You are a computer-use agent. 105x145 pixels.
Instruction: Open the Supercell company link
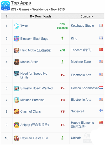coord(77,111)
